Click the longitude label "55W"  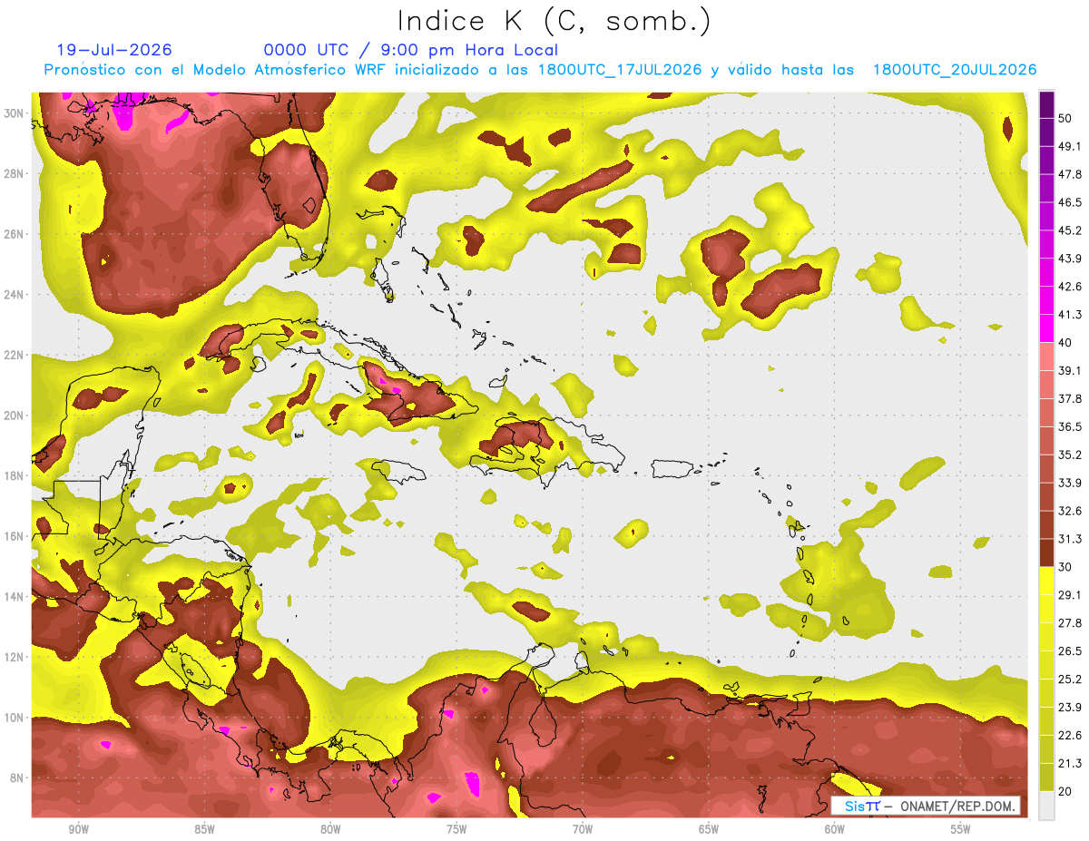[960, 829]
